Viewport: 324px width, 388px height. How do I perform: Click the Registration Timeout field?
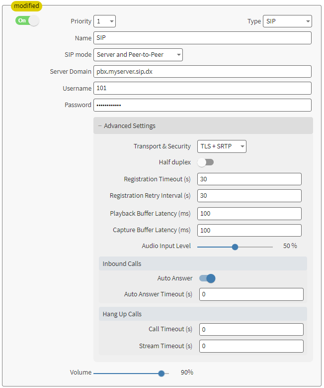[249, 179]
